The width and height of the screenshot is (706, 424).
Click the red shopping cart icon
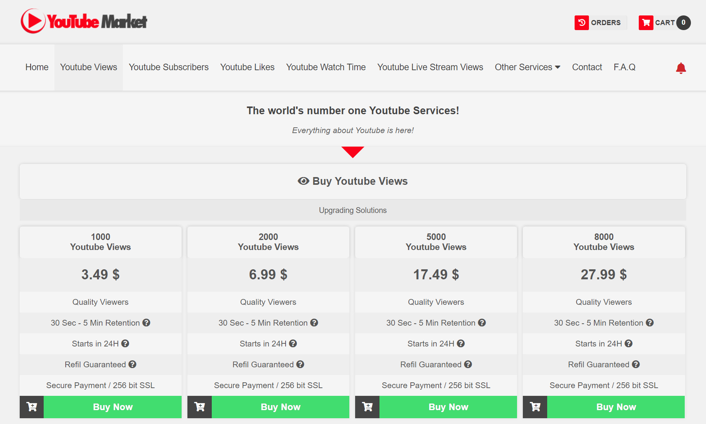(646, 23)
